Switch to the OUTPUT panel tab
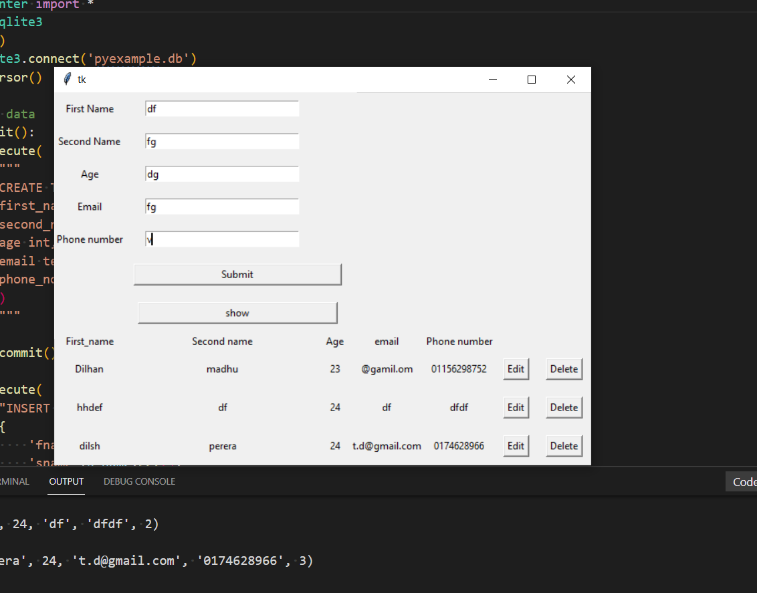This screenshot has height=593, width=757. click(67, 481)
